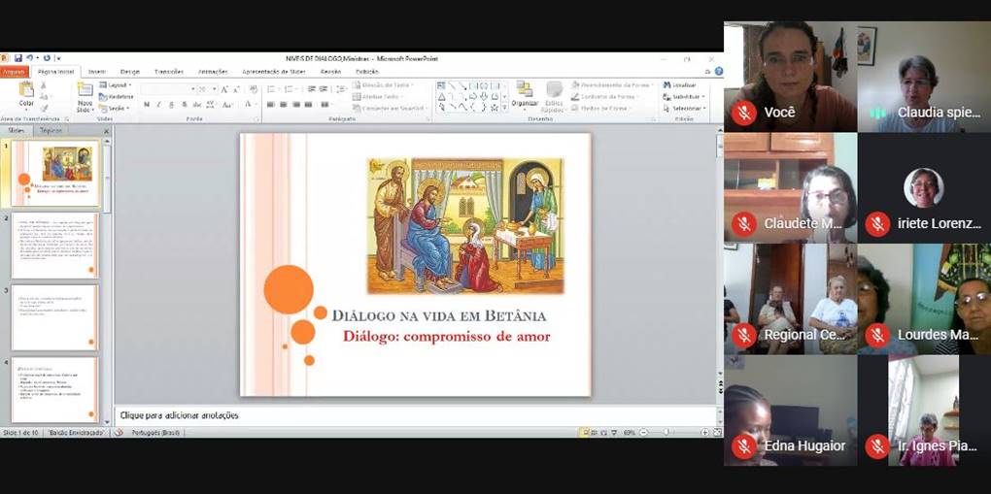Click the Redefinir slide button
991x494 pixels.
tap(116, 97)
